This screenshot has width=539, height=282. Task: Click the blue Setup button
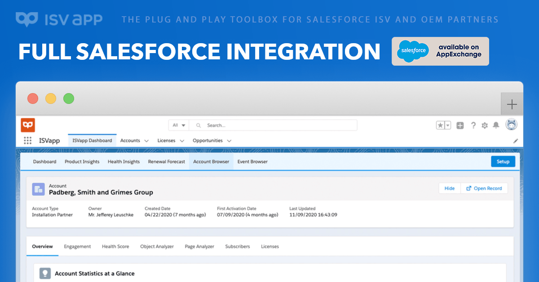[x=503, y=161]
